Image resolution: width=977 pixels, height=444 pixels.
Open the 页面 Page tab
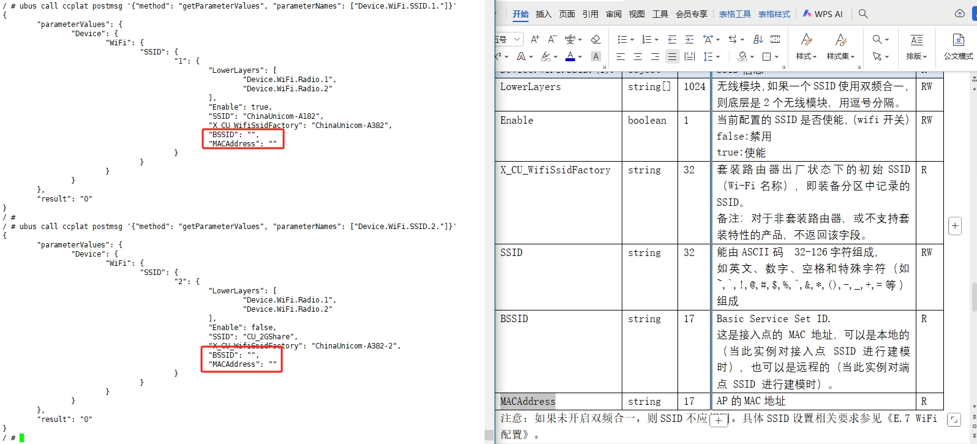tap(567, 14)
